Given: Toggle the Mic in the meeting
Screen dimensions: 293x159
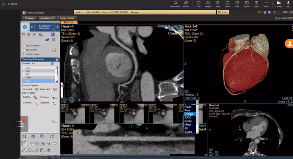Looking at the screenshot, I should 289,4.
